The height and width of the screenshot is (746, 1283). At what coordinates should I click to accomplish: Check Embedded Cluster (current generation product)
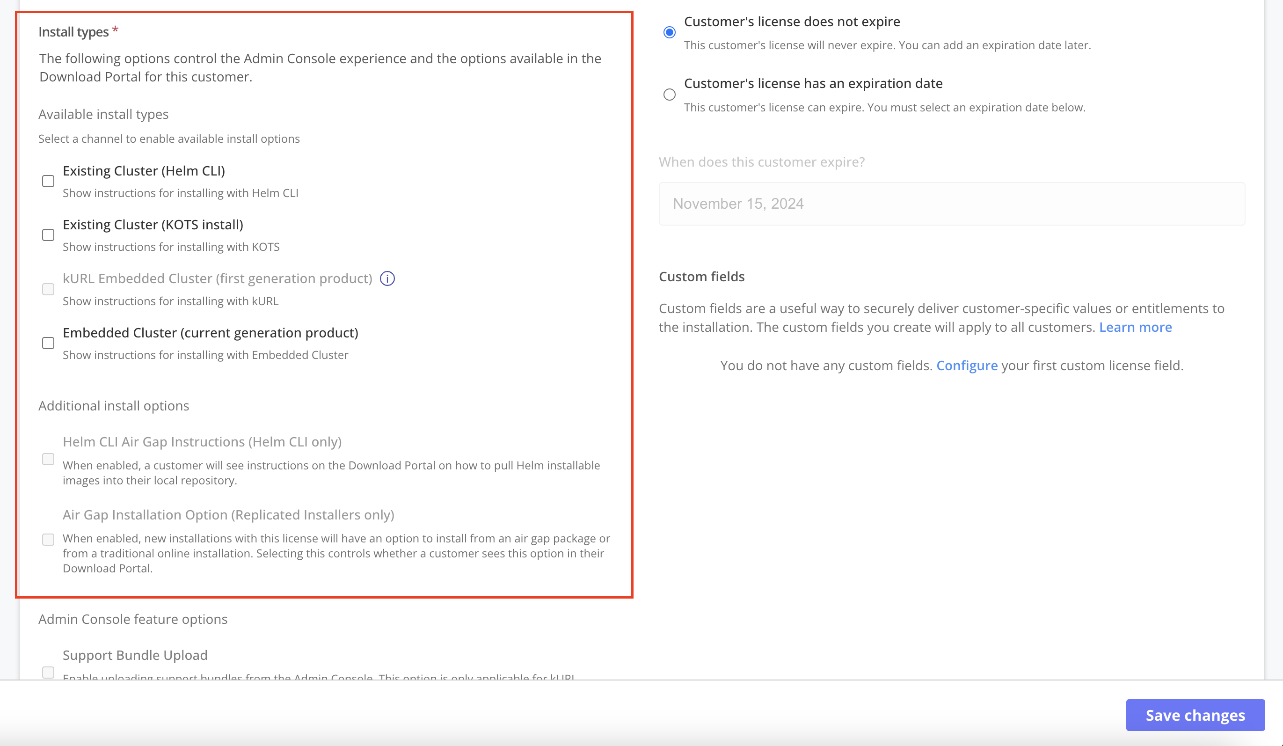tap(48, 343)
